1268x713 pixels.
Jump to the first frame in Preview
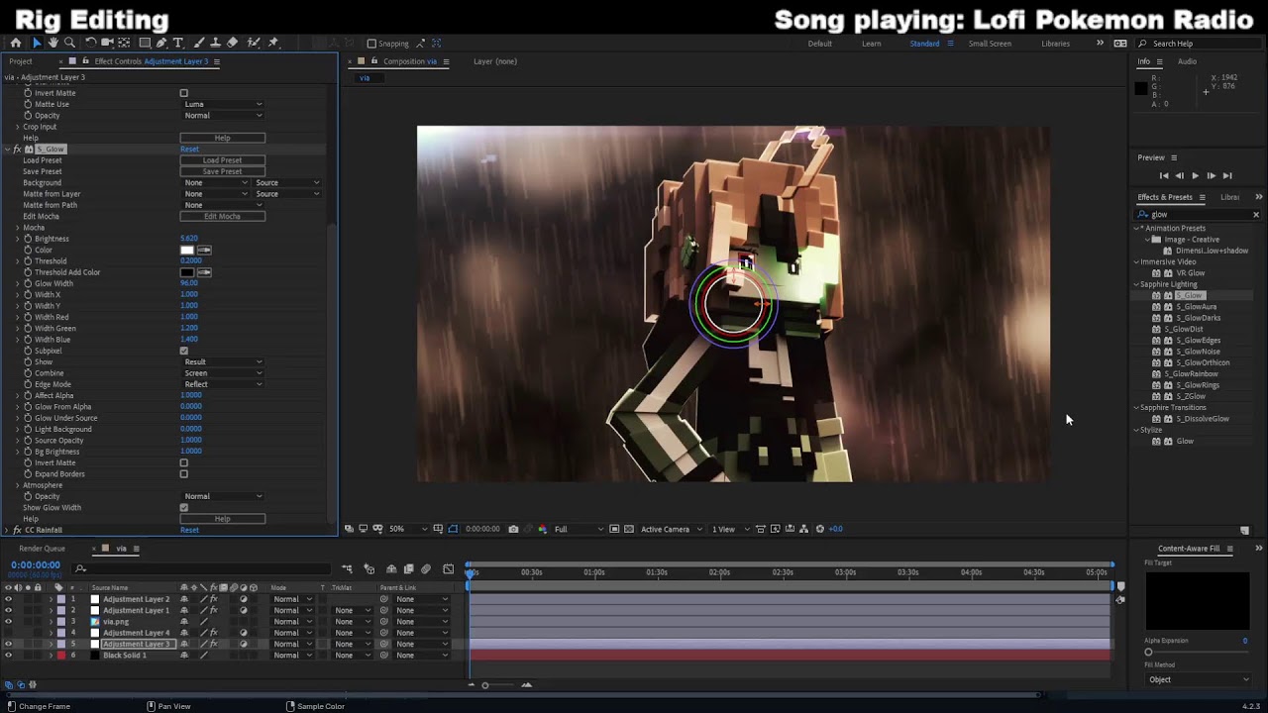click(x=1164, y=175)
